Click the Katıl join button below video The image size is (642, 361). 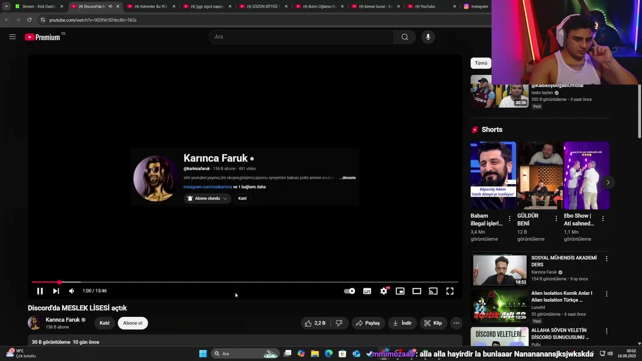coord(104,323)
